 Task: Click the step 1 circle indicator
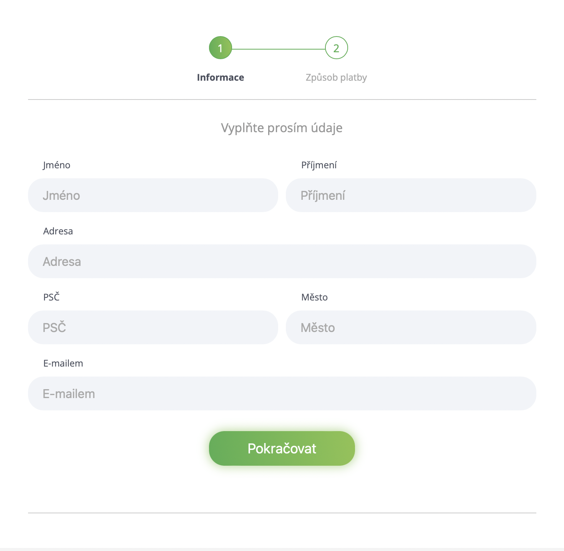point(220,48)
